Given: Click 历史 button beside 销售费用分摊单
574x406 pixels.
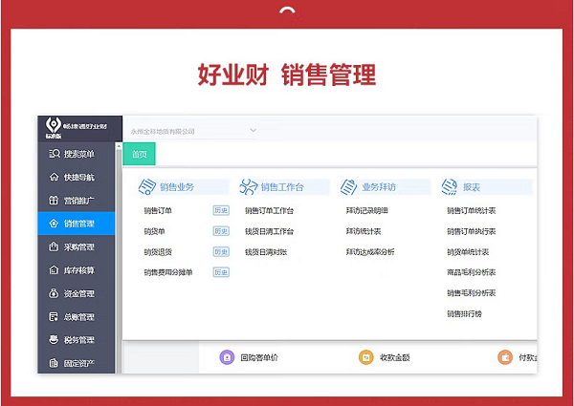Looking at the screenshot, I should coord(221,272).
